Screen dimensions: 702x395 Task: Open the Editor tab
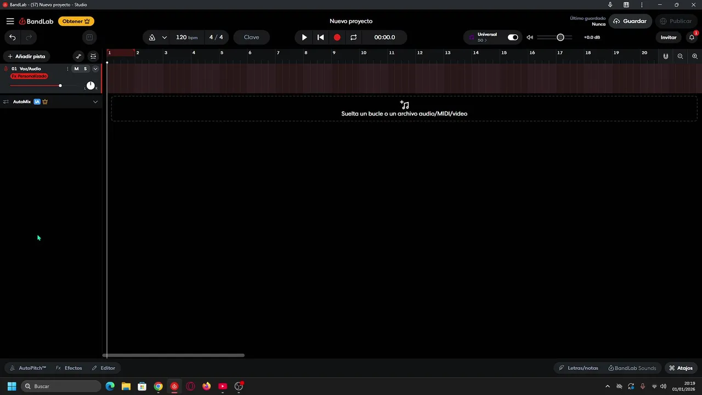tap(104, 368)
